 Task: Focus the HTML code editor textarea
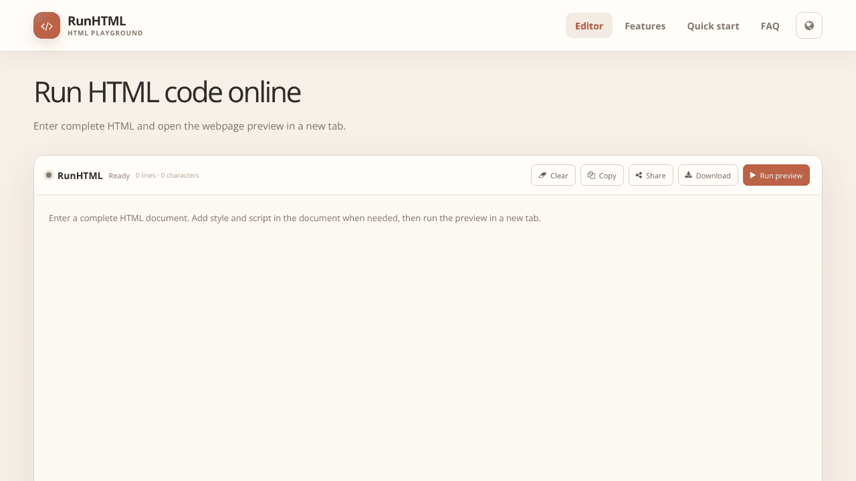428,338
